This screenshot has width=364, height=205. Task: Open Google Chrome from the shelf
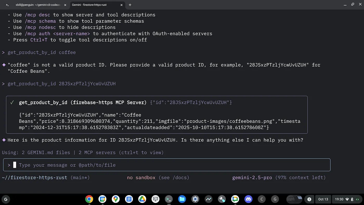tap(89, 199)
